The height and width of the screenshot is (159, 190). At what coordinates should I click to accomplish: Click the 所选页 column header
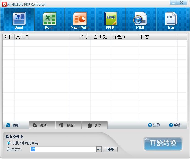coord(125,37)
